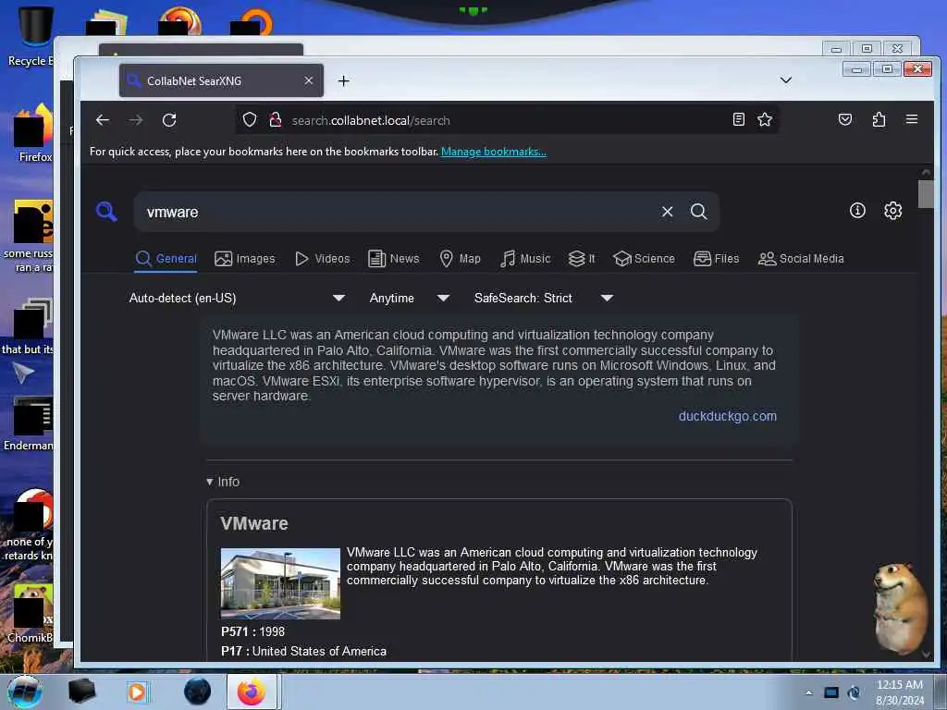Click the insecure connection padlock icon
The image size is (947, 710).
(x=276, y=120)
